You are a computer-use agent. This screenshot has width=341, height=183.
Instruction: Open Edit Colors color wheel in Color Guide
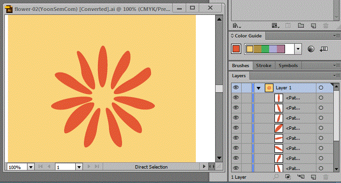[x=311, y=49]
